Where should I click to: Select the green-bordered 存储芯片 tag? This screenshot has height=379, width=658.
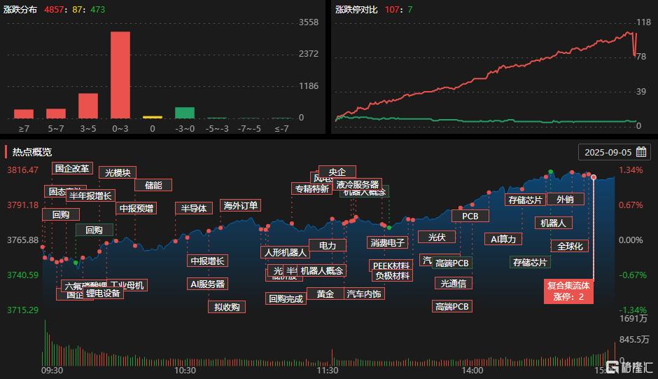530,262
